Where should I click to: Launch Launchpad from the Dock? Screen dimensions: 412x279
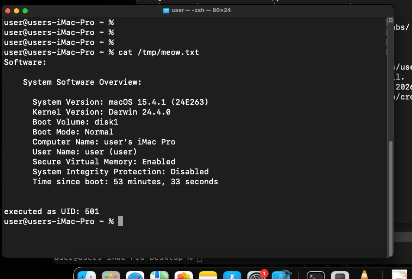111,276
